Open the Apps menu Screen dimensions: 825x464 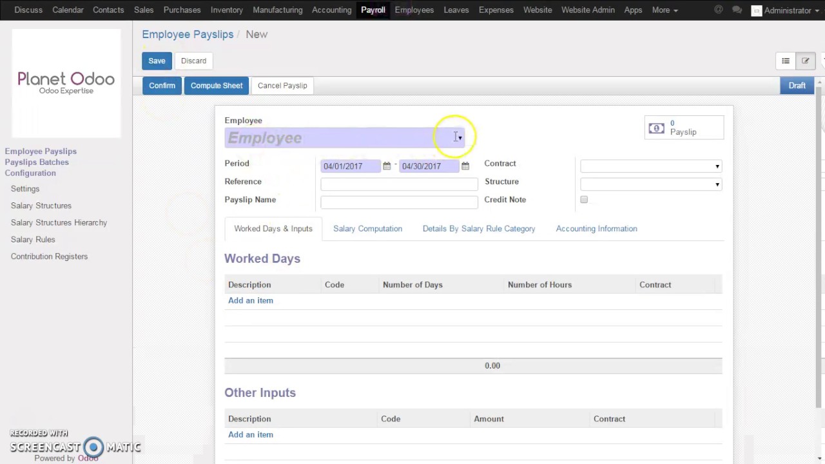tap(633, 10)
